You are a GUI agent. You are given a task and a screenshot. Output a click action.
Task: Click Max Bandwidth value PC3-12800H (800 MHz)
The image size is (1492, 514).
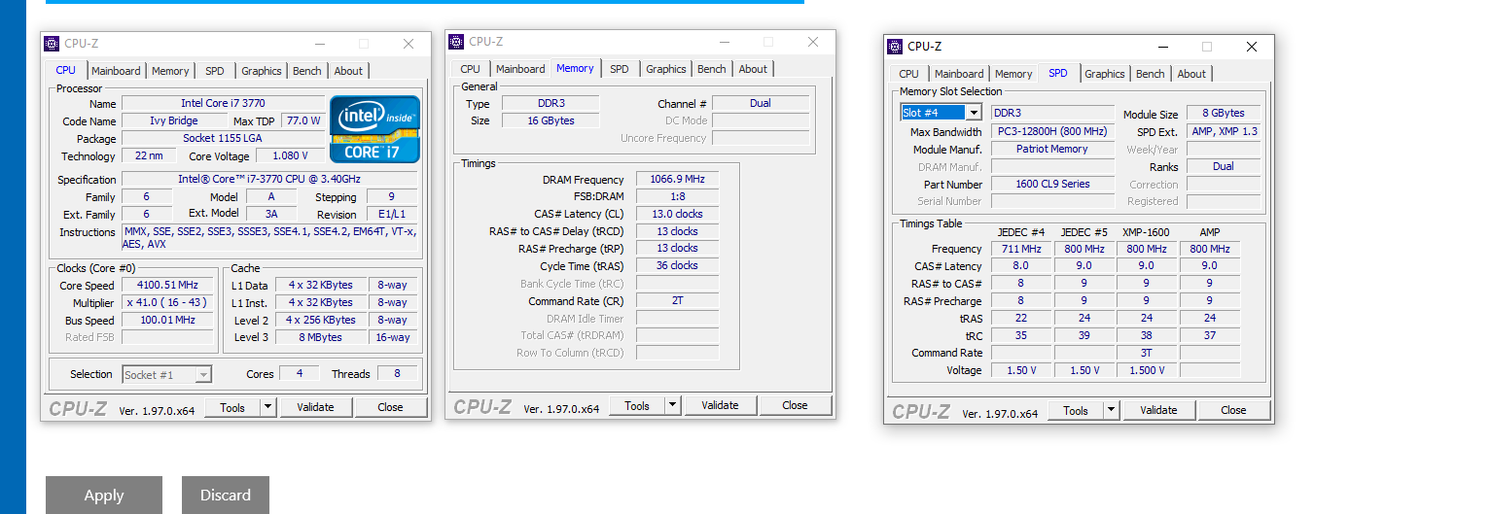coord(1052,131)
